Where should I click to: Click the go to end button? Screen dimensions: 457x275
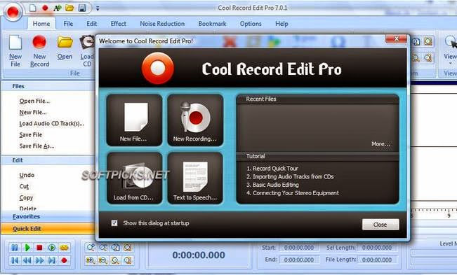tap(52, 260)
